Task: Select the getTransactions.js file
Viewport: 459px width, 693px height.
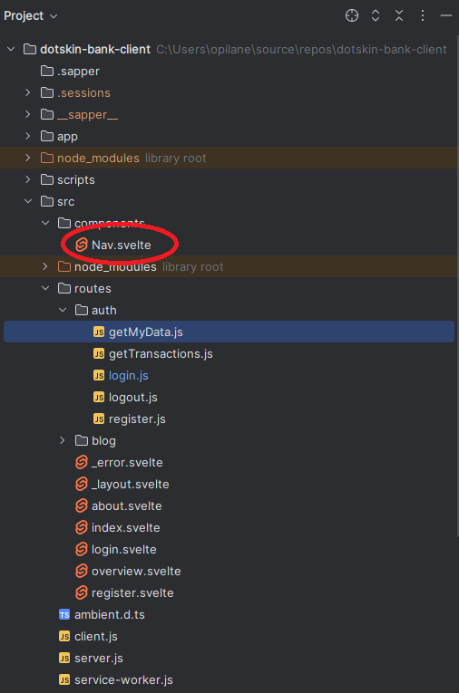Action: click(x=161, y=353)
